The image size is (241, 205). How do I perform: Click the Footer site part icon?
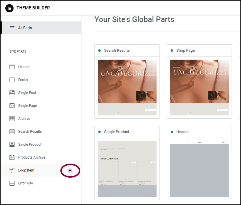point(12,80)
